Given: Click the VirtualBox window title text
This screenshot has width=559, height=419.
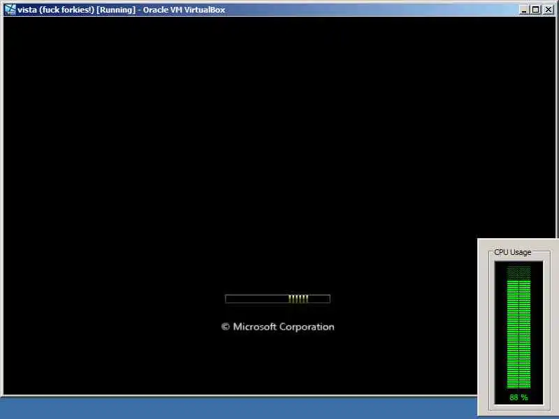Looking at the screenshot, I should [x=121, y=10].
